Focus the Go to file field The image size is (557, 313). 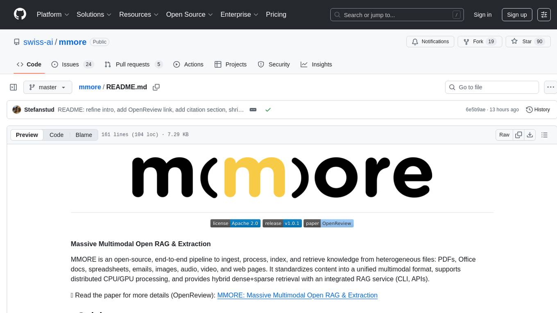click(x=492, y=87)
